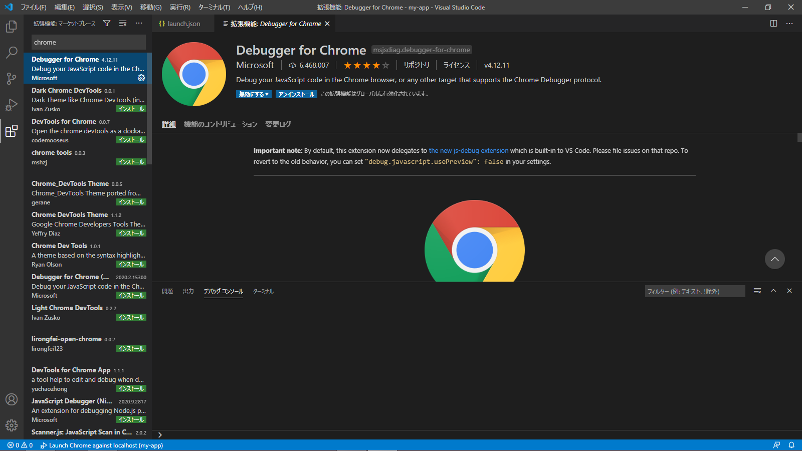This screenshot has width=802, height=451.
Task: Click Launch Chrome against localhost status item
Action: (x=102, y=445)
